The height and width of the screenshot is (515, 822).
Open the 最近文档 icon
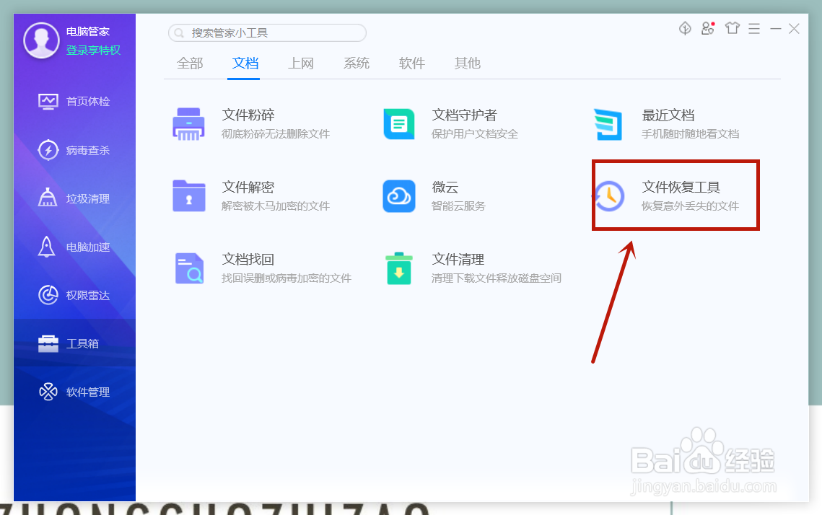pos(608,124)
